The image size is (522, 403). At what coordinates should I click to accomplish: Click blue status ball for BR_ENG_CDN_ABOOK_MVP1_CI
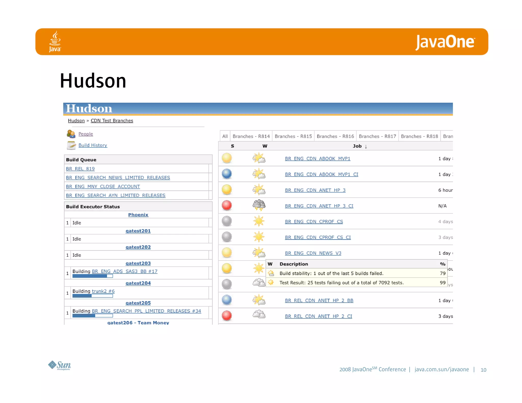click(x=227, y=174)
